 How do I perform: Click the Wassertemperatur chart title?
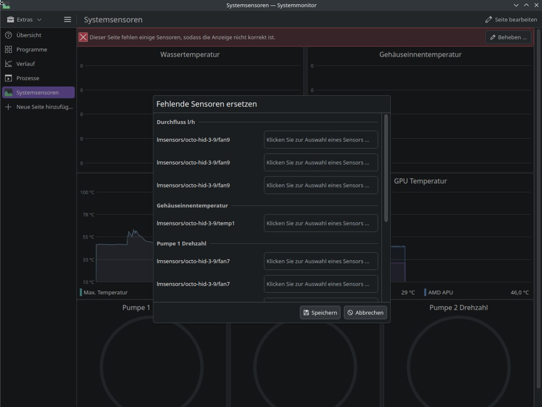coord(190,55)
